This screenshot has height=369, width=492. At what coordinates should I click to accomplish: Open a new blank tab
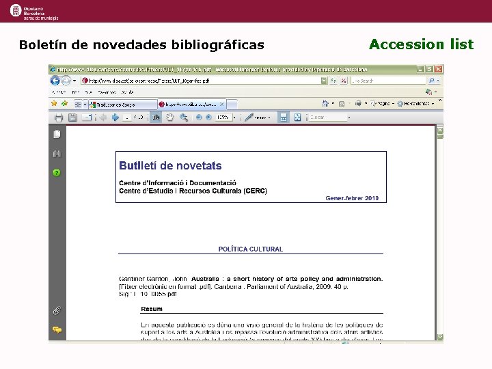click(x=232, y=104)
